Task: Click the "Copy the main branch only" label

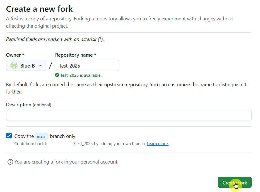Action: click(x=45, y=136)
